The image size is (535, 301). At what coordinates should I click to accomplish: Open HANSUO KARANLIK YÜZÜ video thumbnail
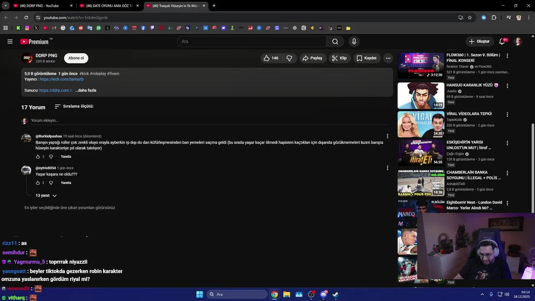[420, 96]
